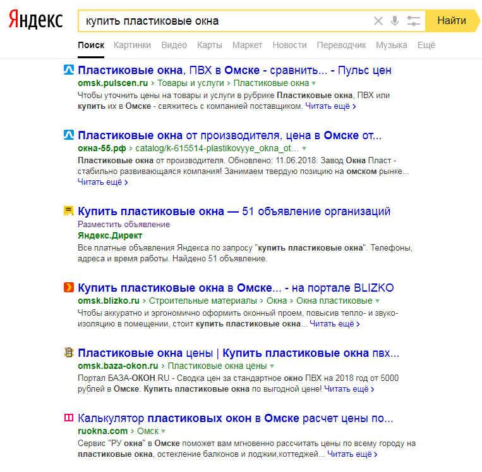Viewport: 482px width, 472px height.
Task: Click the Найти search button
Action: (452, 21)
